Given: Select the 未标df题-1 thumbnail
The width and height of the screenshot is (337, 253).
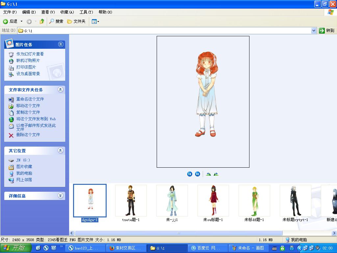Looking at the screenshot, I should 254,201.
